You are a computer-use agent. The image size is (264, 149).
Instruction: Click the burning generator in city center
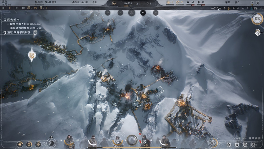128,96
